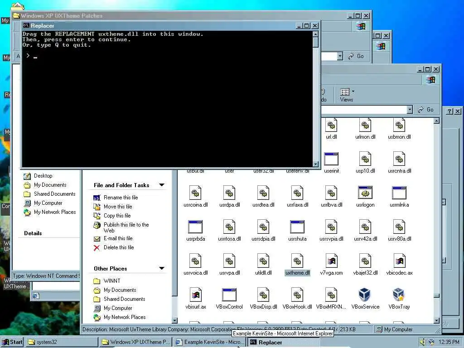Select the VBoxService cube icon
The image size is (464, 348).
(x=365, y=295)
